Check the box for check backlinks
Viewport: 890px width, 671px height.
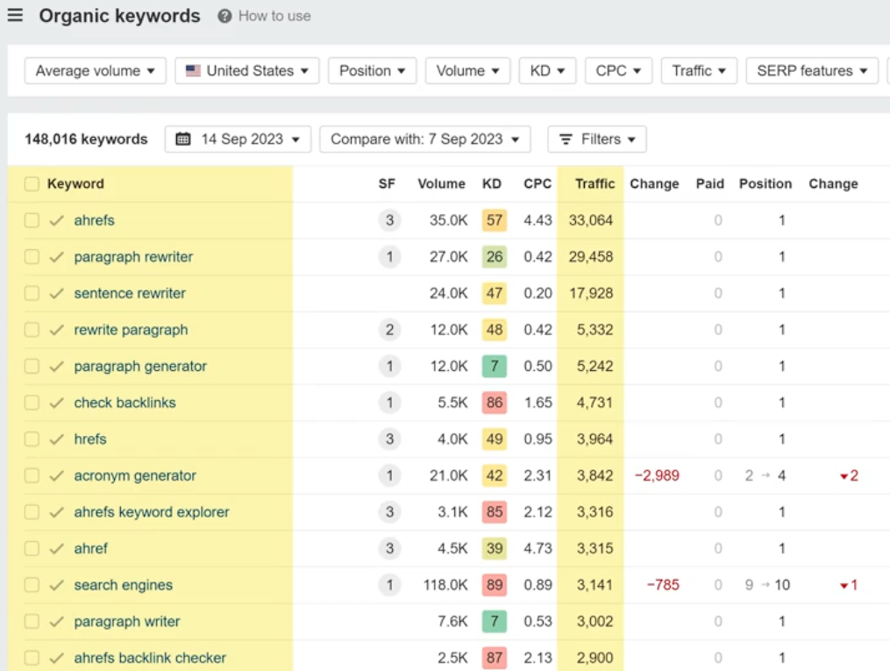pos(32,403)
